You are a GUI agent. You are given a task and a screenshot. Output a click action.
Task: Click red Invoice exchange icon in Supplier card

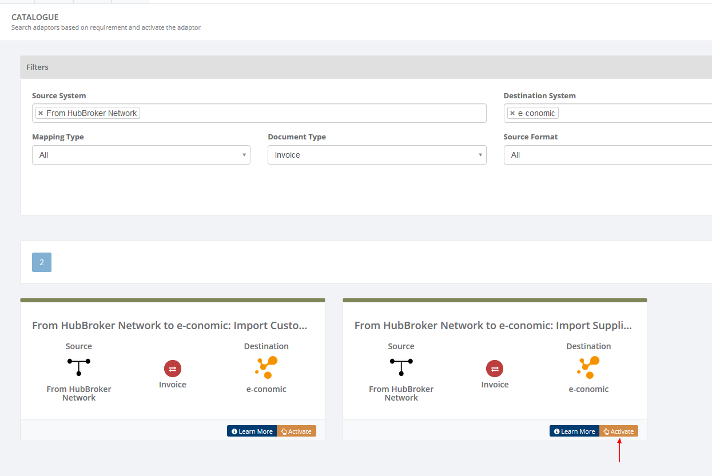[495, 369]
